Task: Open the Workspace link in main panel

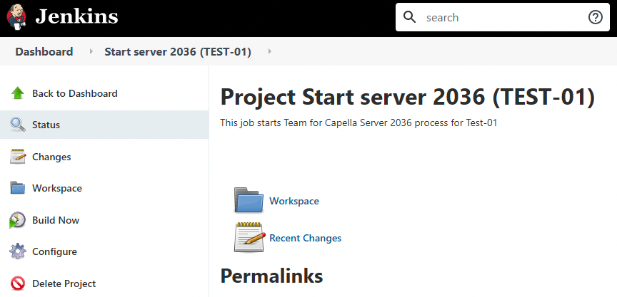Action: [x=294, y=201]
